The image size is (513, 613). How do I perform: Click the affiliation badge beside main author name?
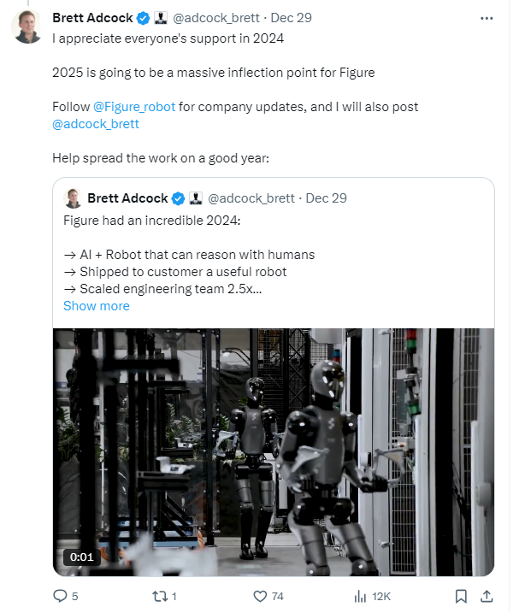coord(161,17)
